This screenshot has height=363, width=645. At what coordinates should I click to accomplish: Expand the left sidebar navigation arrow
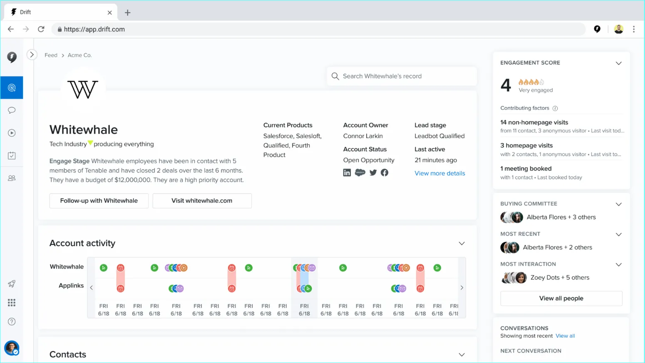[x=32, y=54]
